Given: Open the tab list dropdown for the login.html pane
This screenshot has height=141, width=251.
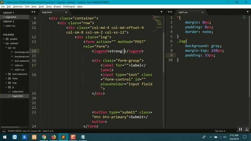Looking at the screenshot, I should pos(161,12).
